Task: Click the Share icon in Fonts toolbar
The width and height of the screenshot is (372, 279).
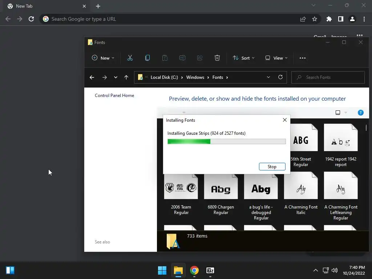Action: [x=200, y=58]
